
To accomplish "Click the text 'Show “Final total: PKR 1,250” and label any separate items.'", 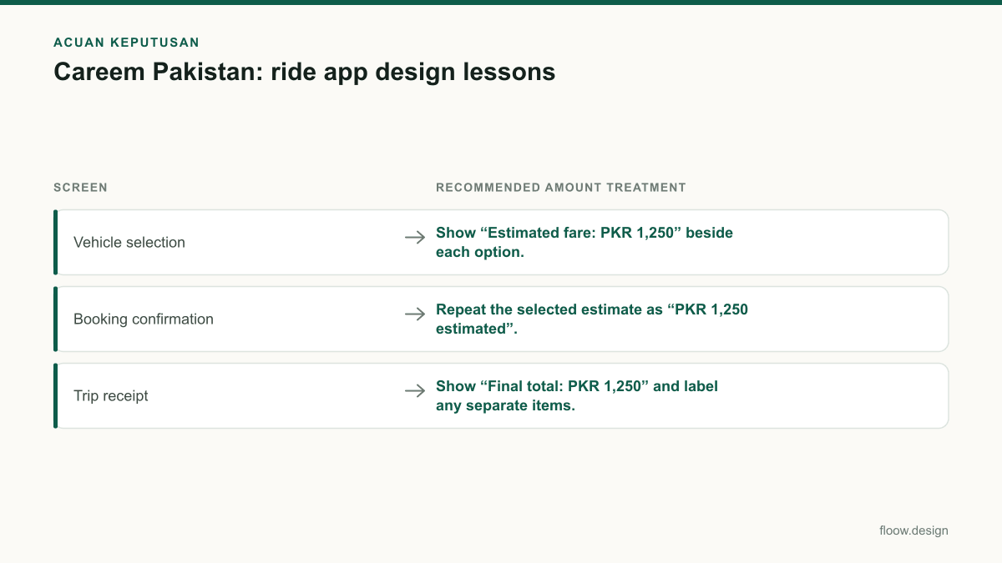I will point(577,396).
